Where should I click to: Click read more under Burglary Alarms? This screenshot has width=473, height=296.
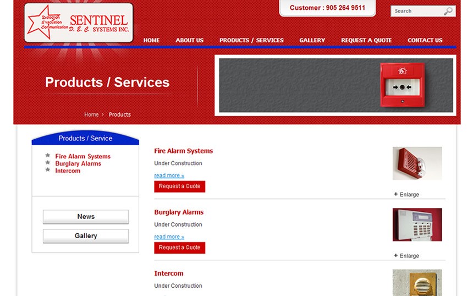tap(169, 237)
